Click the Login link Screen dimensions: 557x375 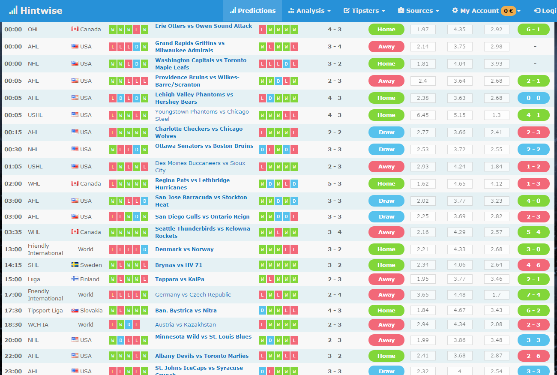[x=545, y=11]
